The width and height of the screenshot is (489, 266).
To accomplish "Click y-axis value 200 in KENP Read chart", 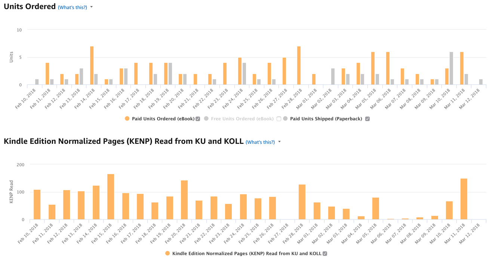I will (x=21, y=165).
